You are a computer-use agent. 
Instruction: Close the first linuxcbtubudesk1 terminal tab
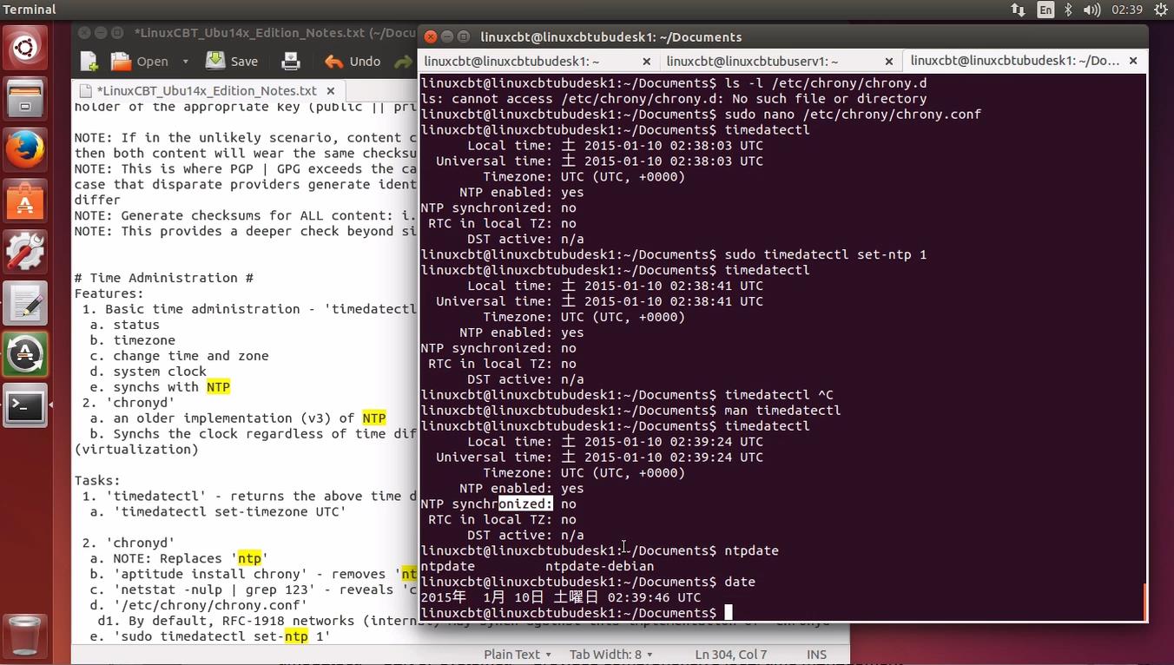click(x=646, y=61)
